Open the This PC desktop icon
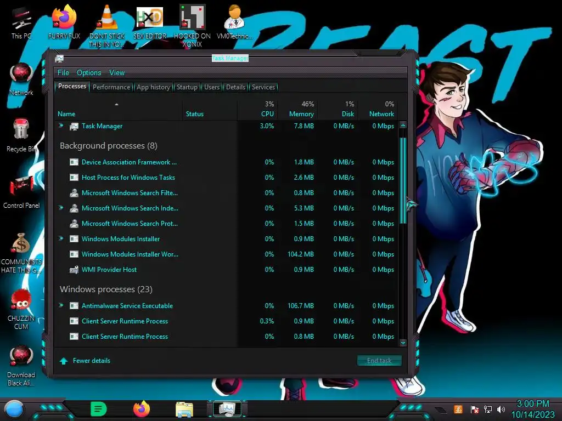The image size is (562, 421). (x=21, y=22)
